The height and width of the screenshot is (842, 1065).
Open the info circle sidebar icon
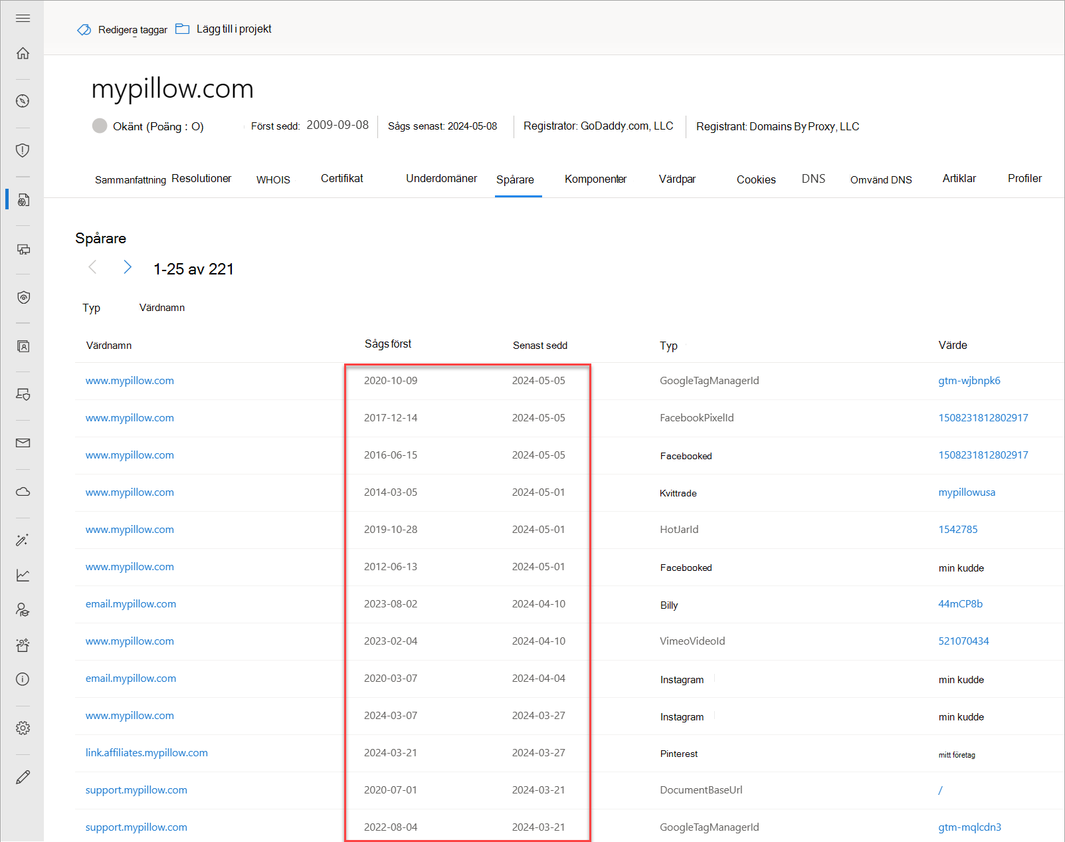click(23, 679)
